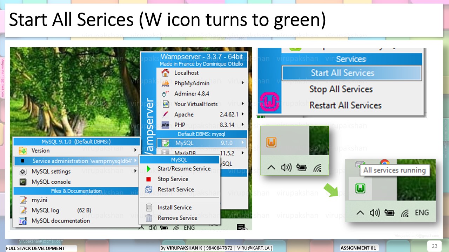The height and width of the screenshot is (252, 449).
Task: Expand the MySQL settings submenu arrow
Action: [x=135, y=171]
